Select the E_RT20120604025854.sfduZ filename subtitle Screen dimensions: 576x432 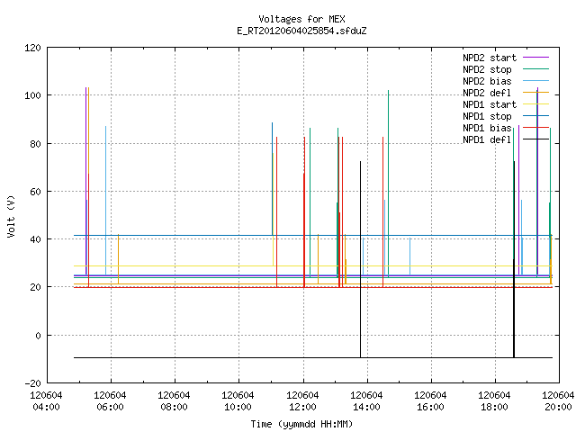[301, 31]
